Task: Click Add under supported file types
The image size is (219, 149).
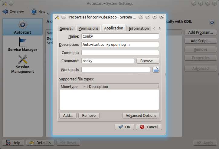Action: coord(68,115)
